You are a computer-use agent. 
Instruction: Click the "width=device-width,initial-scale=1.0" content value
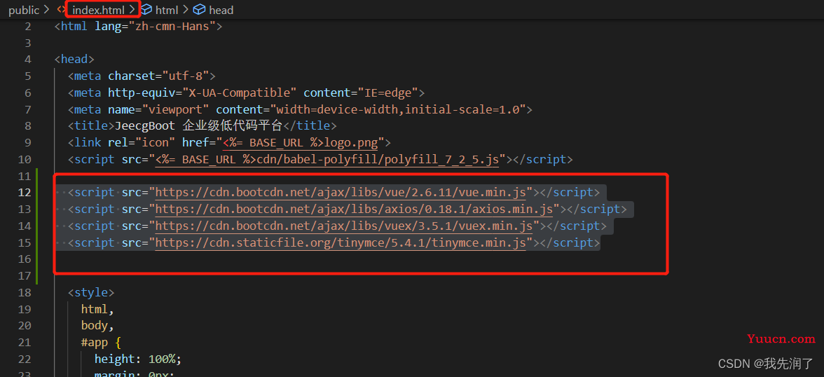coord(398,109)
